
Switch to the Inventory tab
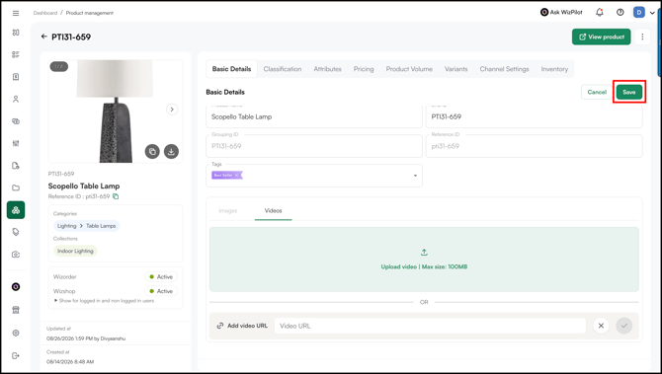pyautogui.click(x=554, y=69)
